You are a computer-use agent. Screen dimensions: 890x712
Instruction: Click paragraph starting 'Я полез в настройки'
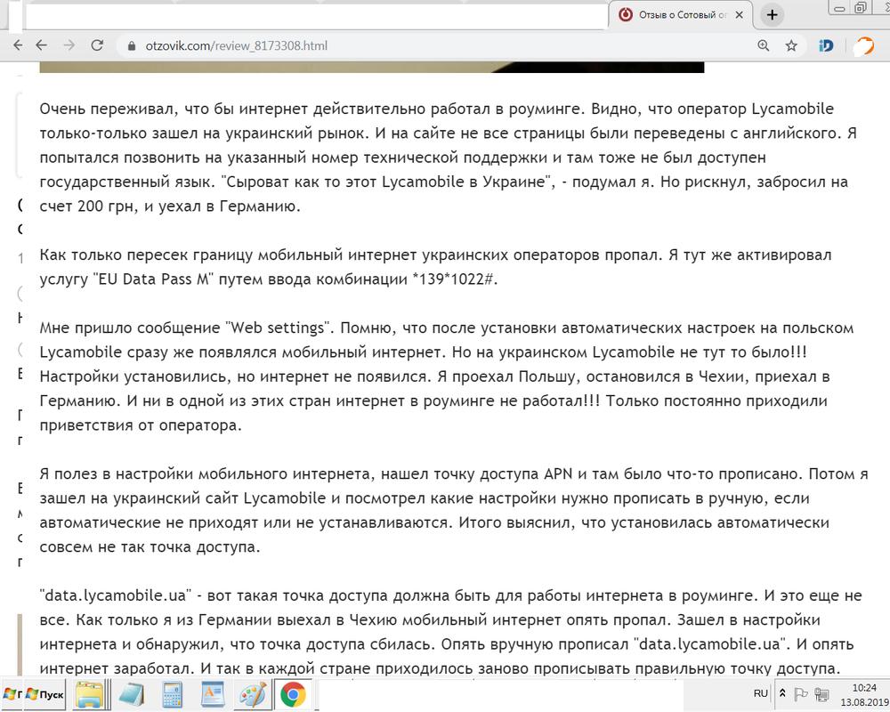click(x=454, y=511)
